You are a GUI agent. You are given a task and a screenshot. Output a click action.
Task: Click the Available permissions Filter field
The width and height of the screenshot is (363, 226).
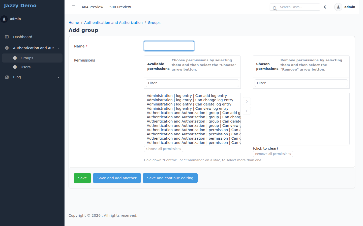pos(192,83)
